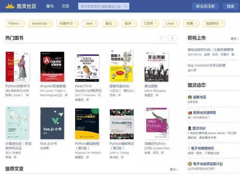Show next hot books with right arrow
240x174 pixels.
click(172, 38)
